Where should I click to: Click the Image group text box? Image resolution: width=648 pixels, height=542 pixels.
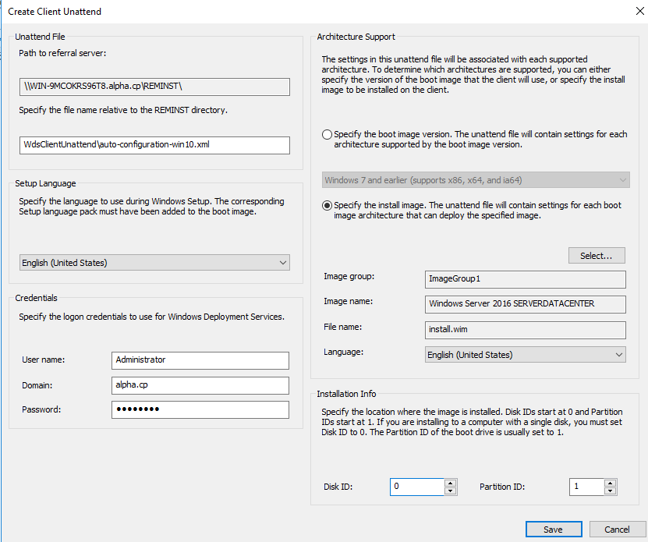coord(526,279)
